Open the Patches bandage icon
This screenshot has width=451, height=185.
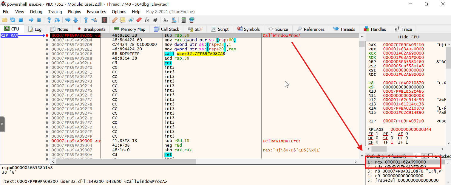(115, 20)
